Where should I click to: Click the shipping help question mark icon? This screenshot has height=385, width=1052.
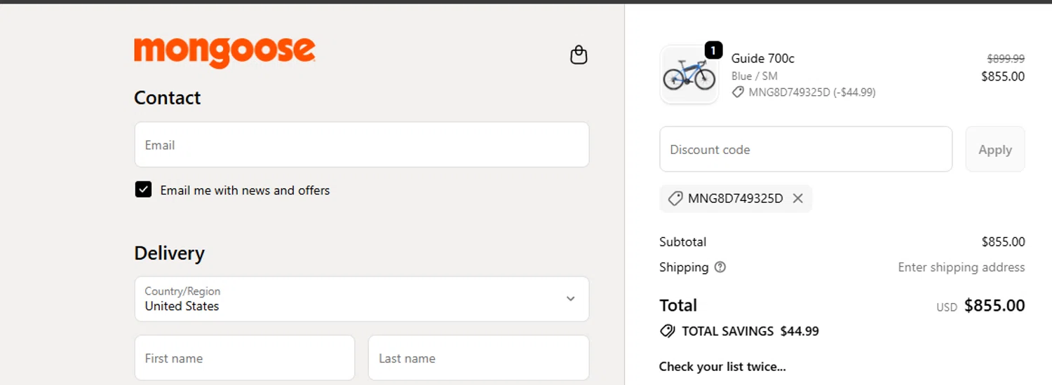click(720, 267)
